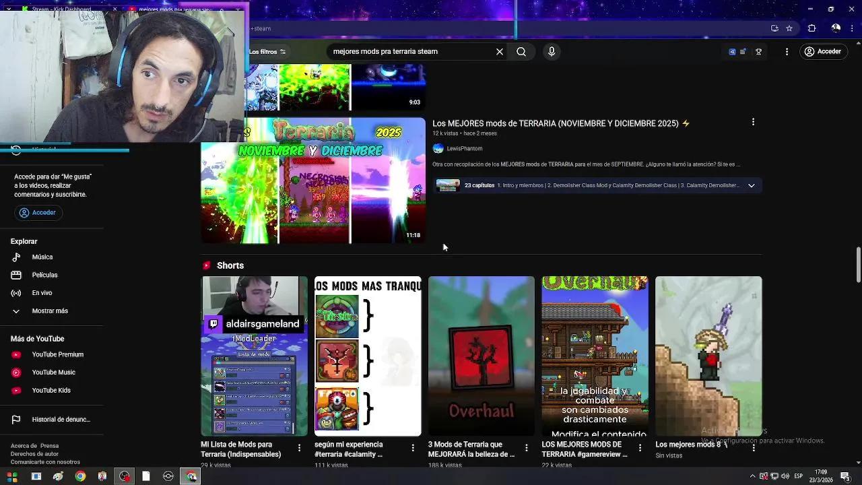The image size is (862, 485).
Task: Click the volume icon in system tray
Action: click(785, 476)
